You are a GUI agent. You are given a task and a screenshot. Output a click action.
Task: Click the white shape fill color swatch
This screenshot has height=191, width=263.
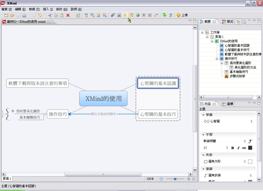(250, 162)
